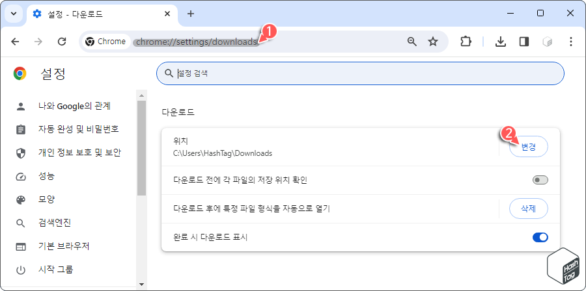Click the Chrome logo beside 설정
Image resolution: width=586 pixels, height=291 pixels.
tap(20, 73)
